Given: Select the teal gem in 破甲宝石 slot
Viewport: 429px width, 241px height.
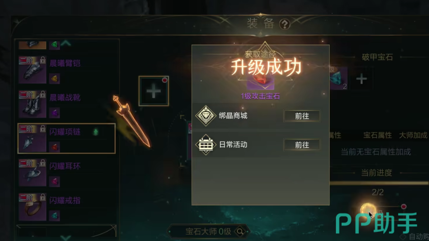Looking at the screenshot, I should tap(338, 78).
